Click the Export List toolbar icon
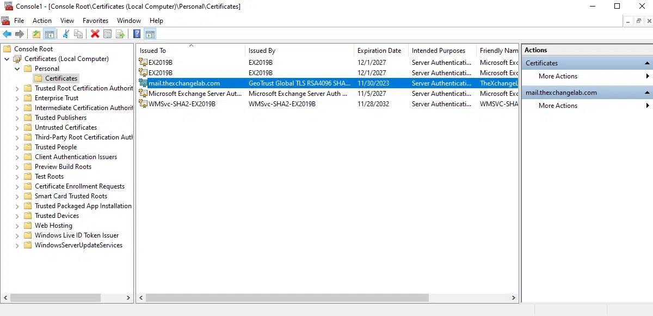This screenshot has height=316, width=653. (120, 34)
